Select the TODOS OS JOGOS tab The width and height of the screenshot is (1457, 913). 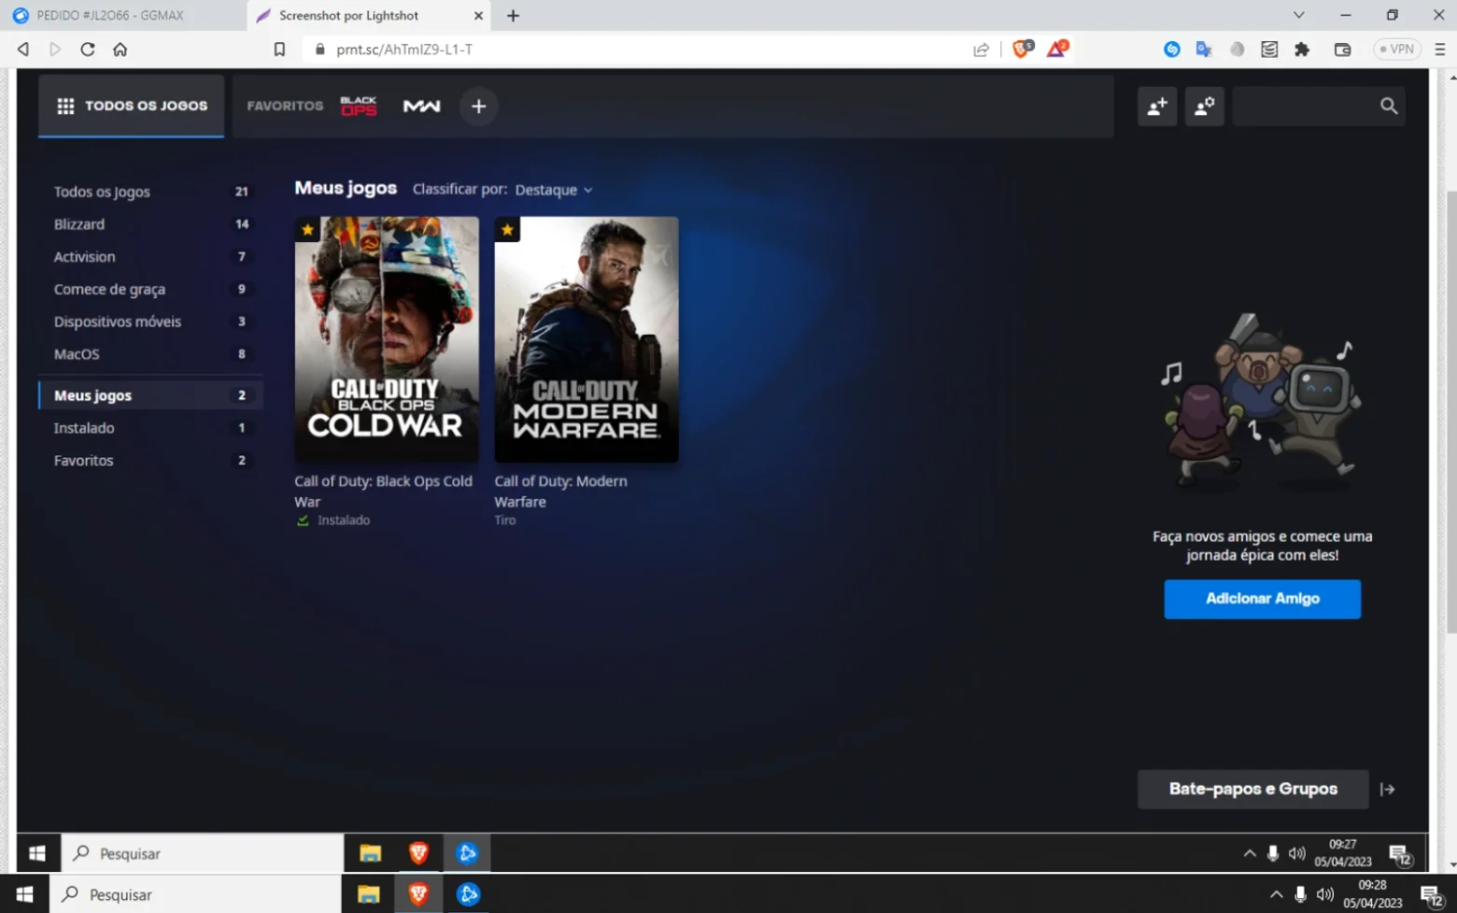pyautogui.click(x=132, y=107)
